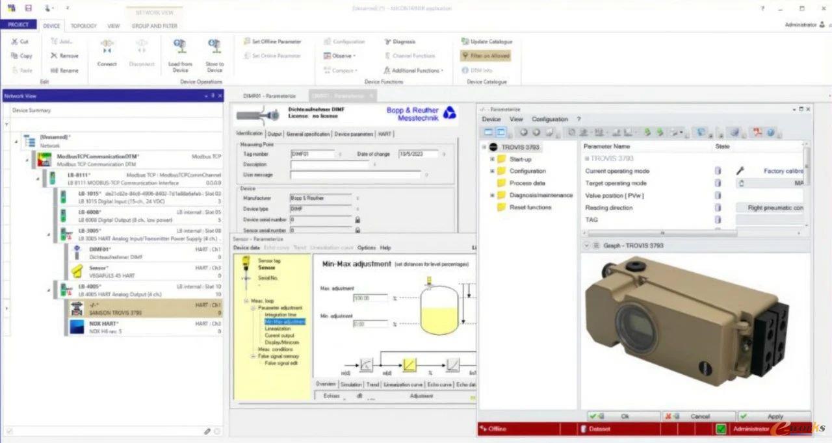The image size is (832, 443).
Task: Open the Output tab in the DIMF window
Action: [275, 134]
